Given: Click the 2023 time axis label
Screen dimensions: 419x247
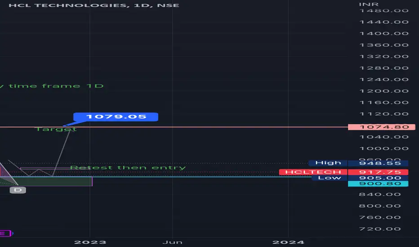Looking at the screenshot, I should click(x=90, y=242).
